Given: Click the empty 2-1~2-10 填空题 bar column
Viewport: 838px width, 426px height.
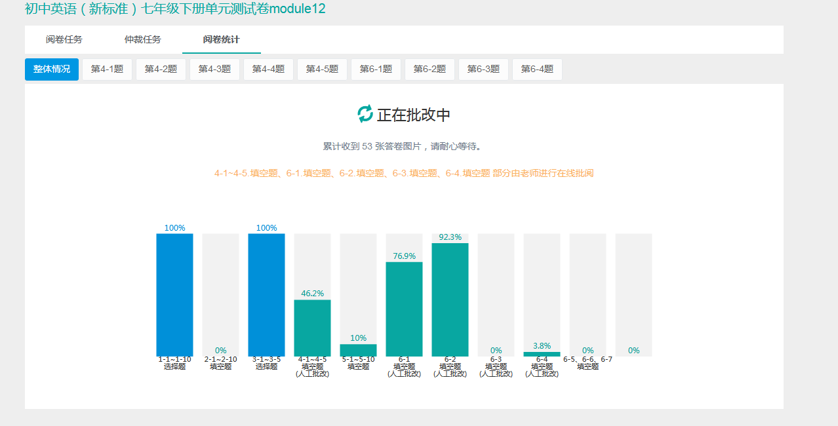Looking at the screenshot, I should pyautogui.click(x=220, y=295).
